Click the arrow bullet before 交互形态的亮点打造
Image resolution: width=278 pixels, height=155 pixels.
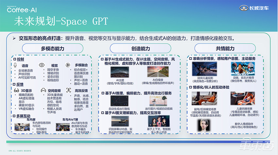click(14, 38)
